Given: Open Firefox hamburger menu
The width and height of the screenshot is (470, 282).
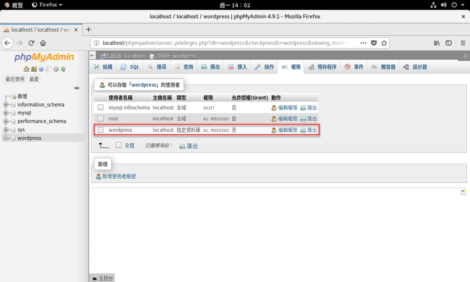Looking at the screenshot, I should tap(463, 43).
